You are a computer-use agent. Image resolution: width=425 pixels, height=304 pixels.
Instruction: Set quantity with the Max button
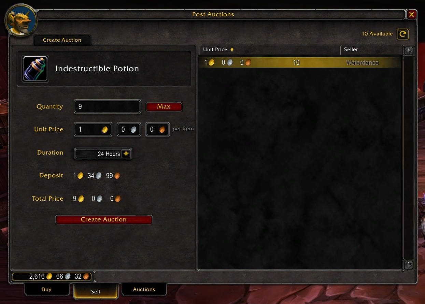tap(164, 106)
